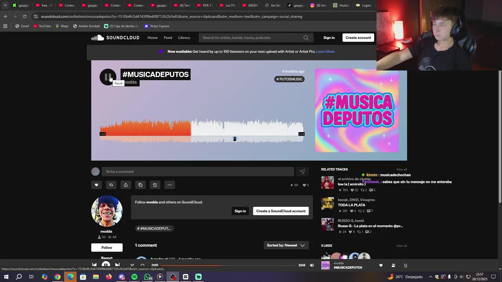
Task: Click the TODA LA PLATA track thumbnail
Action: coord(327,204)
